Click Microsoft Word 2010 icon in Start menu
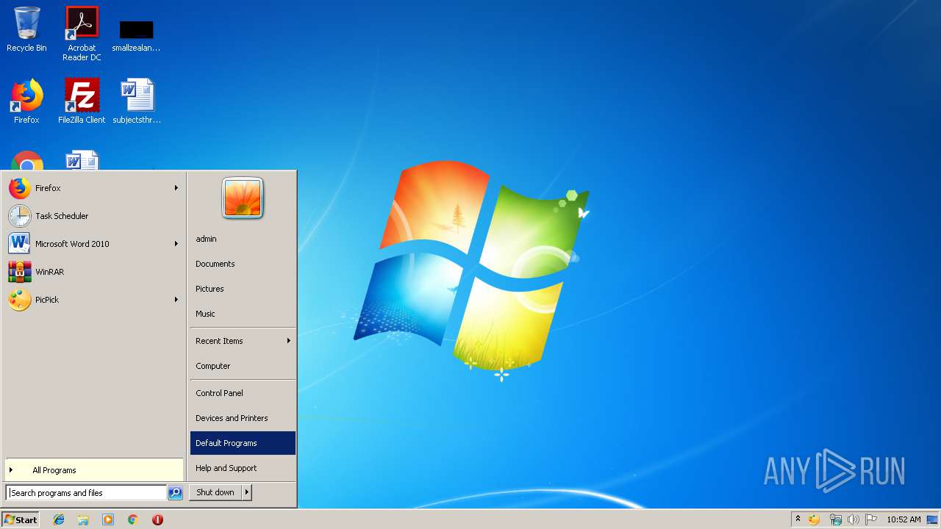The image size is (941, 529). point(20,244)
